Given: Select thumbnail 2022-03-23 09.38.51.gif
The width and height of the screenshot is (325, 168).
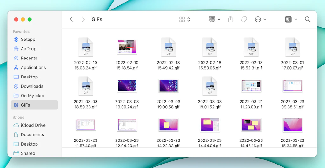Looking at the screenshot, I should tap(292, 86).
